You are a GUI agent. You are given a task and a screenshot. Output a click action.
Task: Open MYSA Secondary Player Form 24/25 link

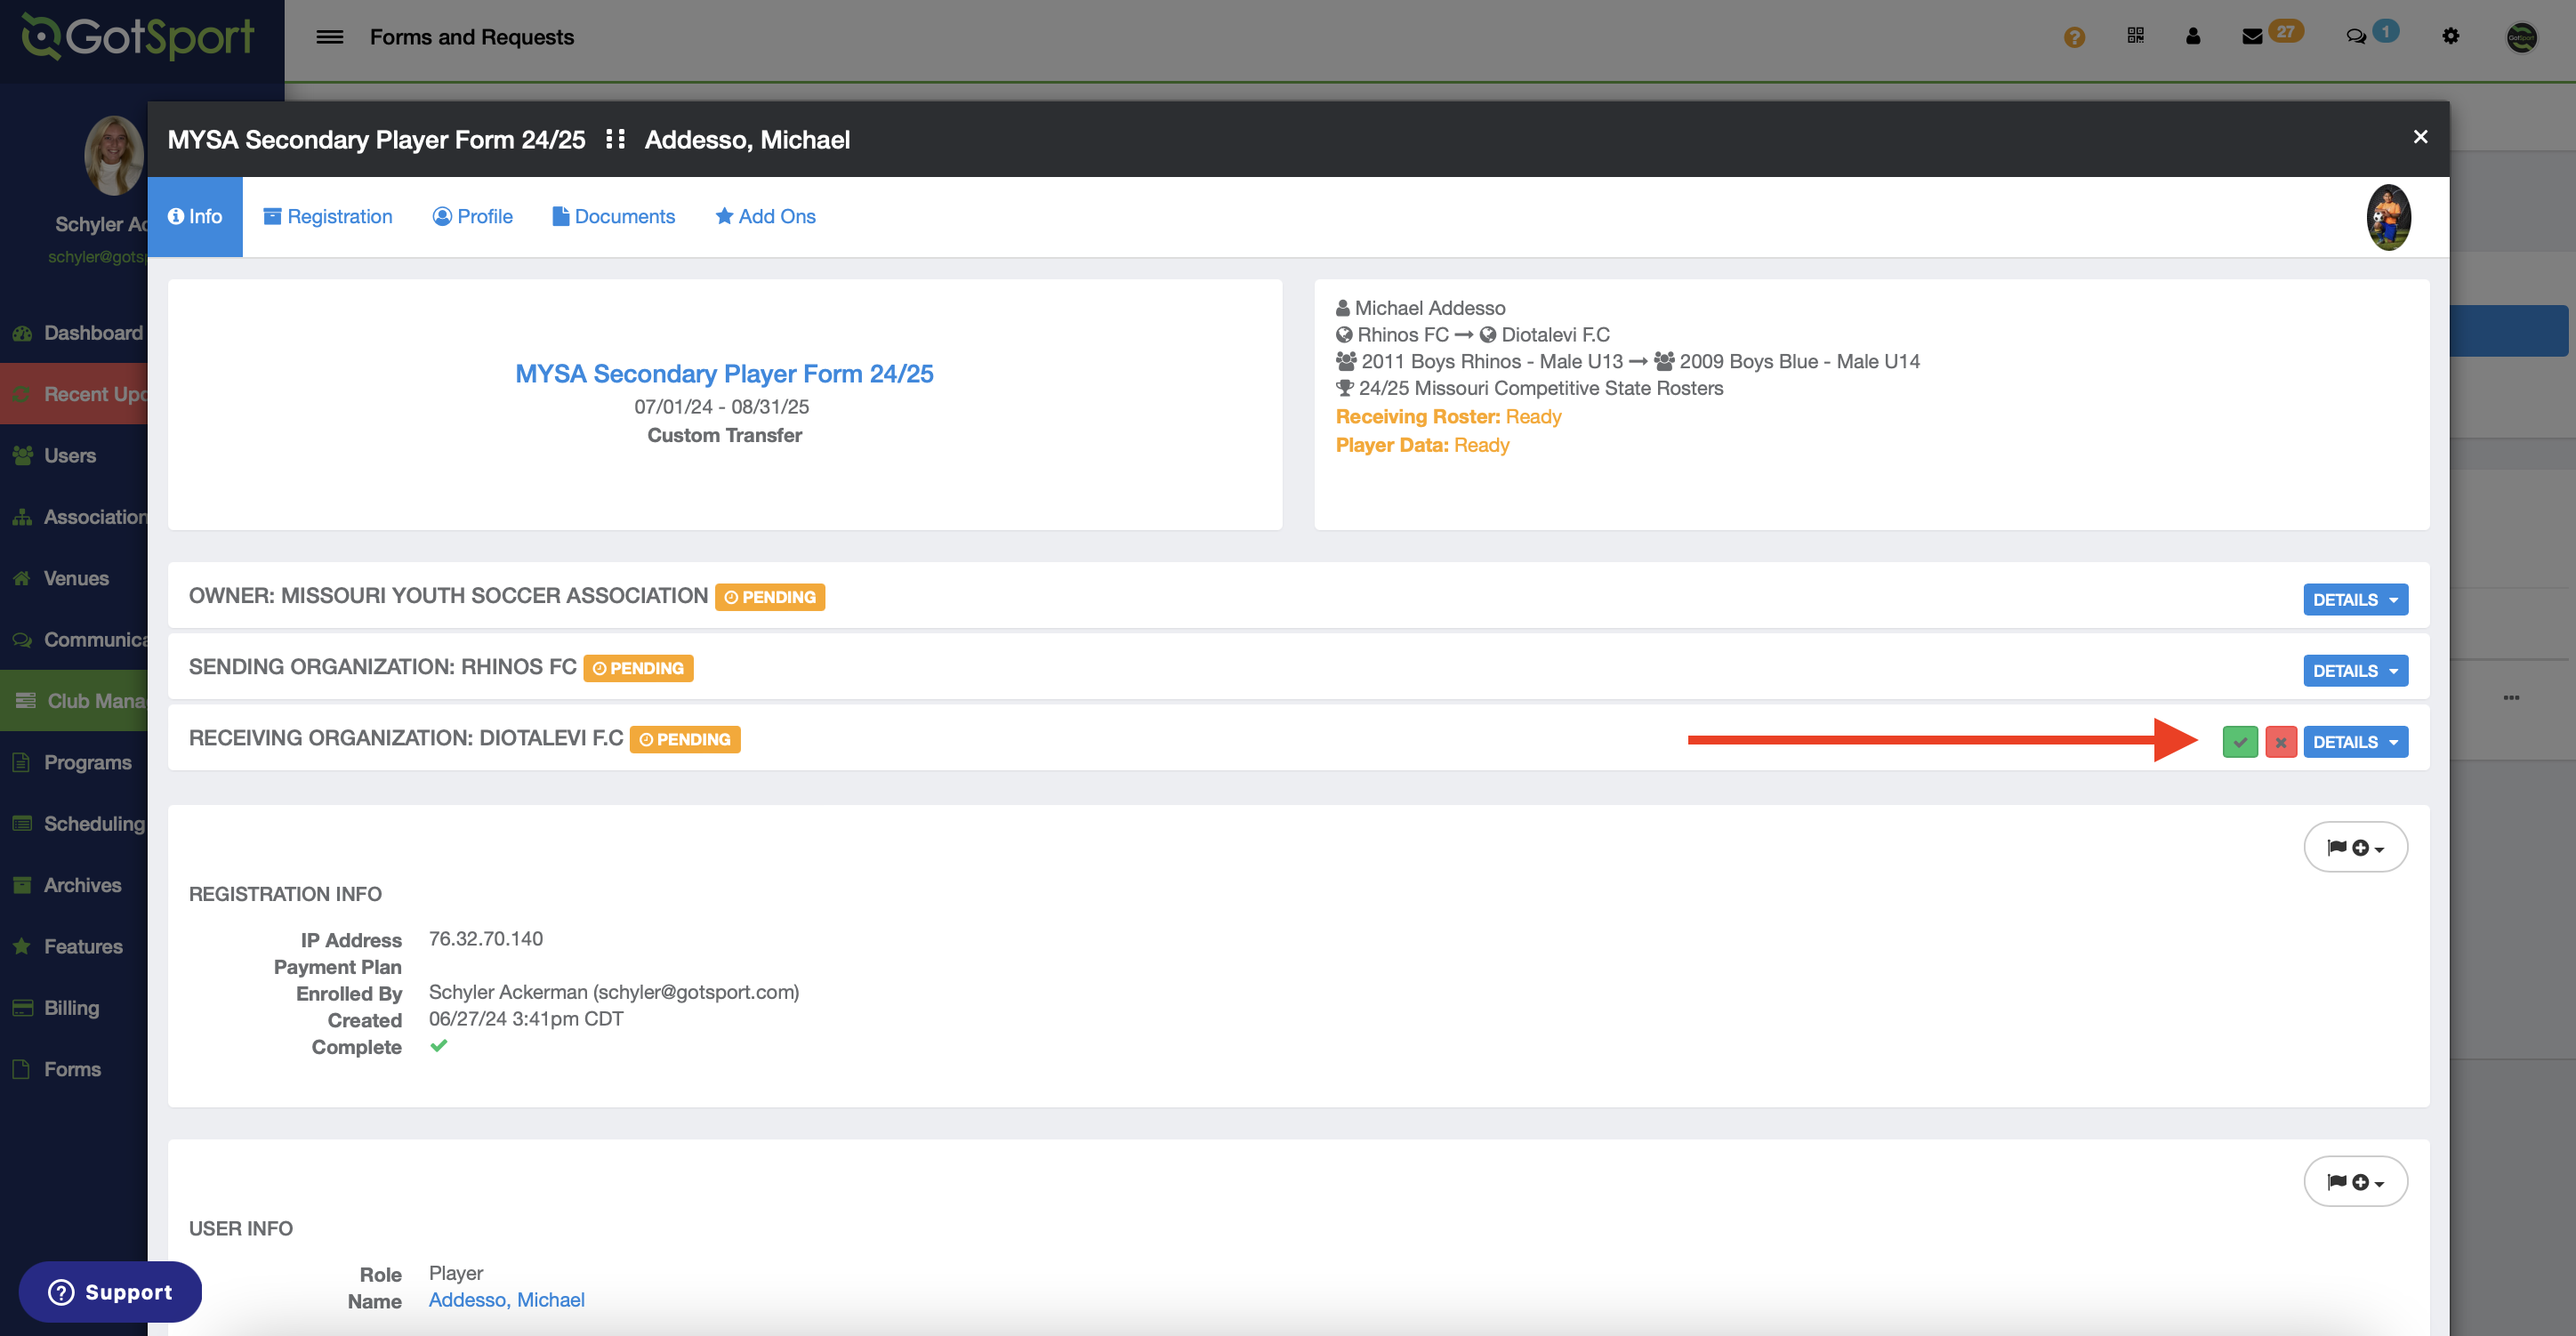point(724,374)
